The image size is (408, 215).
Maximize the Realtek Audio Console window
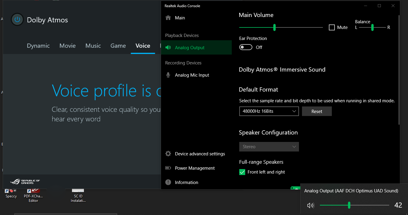[x=379, y=6]
